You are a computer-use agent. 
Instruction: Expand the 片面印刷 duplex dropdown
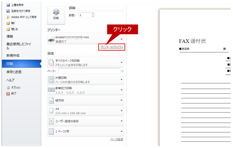click(122, 80)
